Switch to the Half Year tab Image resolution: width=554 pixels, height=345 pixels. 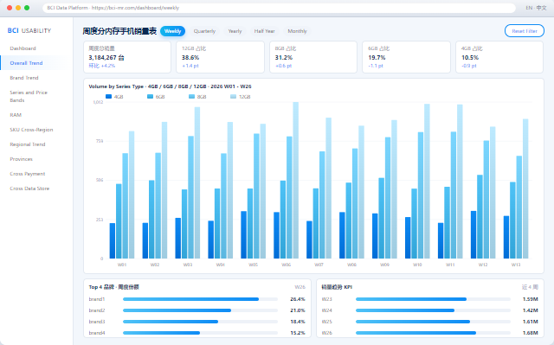(264, 31)
